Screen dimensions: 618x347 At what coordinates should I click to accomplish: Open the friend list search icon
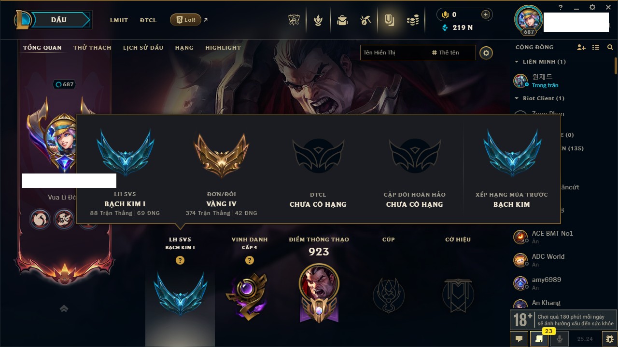tap(610, 47)
